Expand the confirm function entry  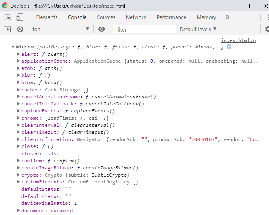pos(18,160)
